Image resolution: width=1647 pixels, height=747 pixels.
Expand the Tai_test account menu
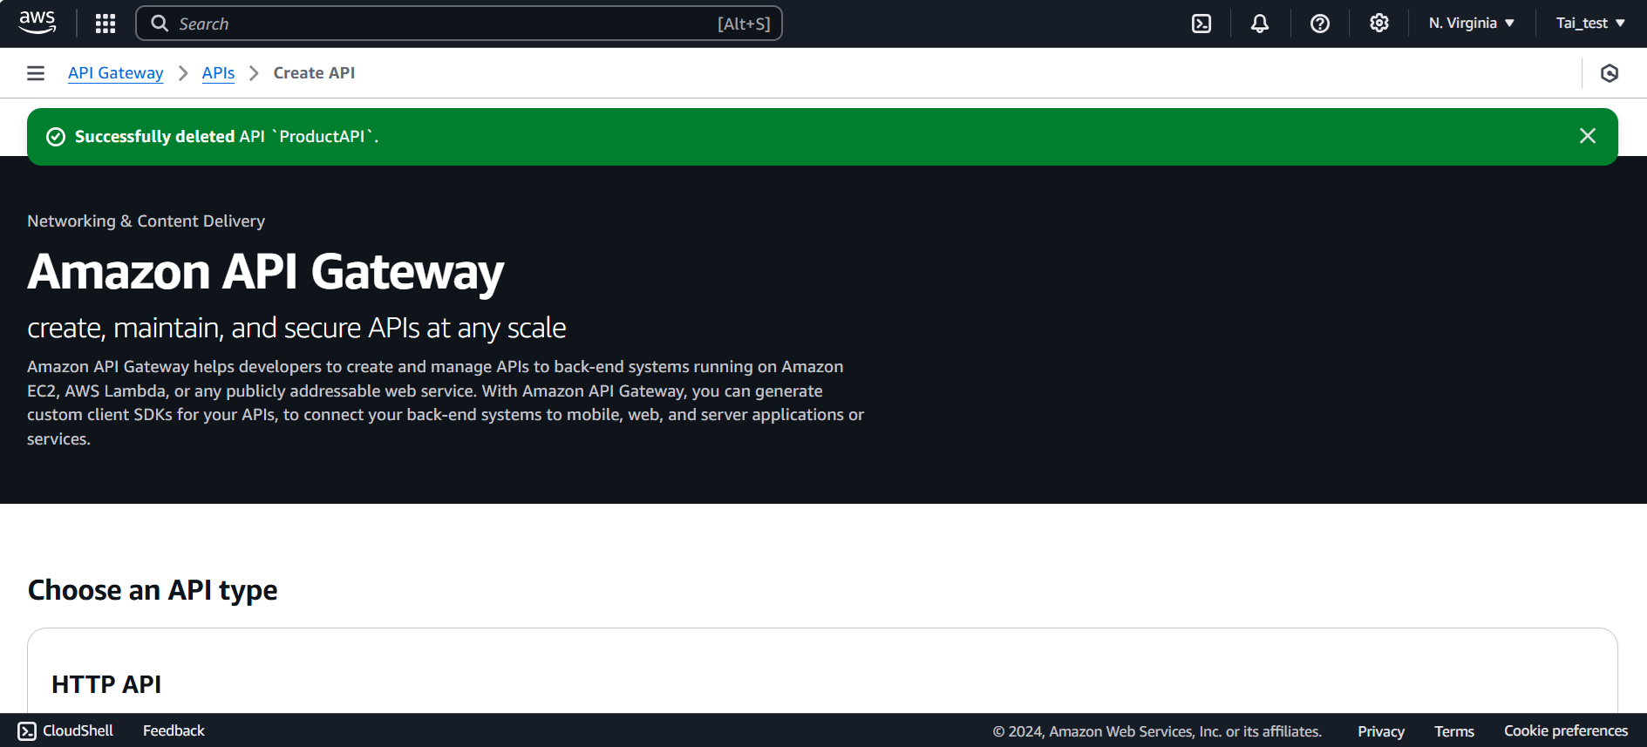point(1590,24)
